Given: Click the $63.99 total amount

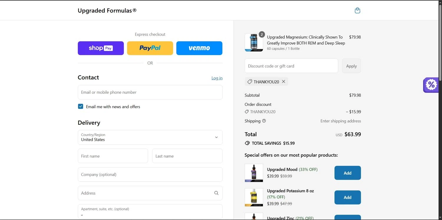Looking at the screenshot, I should (353, 134).
